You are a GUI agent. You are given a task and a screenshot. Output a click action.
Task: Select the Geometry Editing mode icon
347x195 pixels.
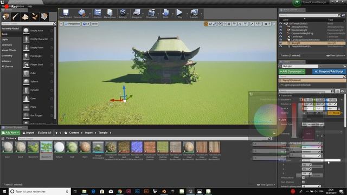44,17
